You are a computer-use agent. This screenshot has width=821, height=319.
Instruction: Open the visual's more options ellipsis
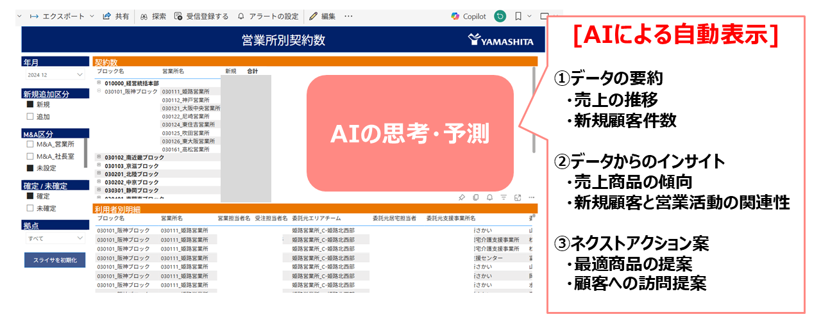tap(531, 197)
